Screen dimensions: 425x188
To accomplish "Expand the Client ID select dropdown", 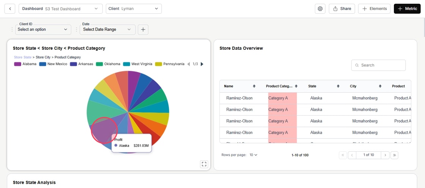I will coord(43,30).
